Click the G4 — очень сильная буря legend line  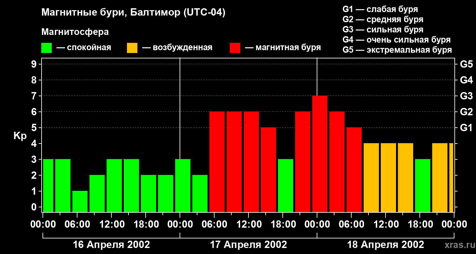[x=397, y=40]
